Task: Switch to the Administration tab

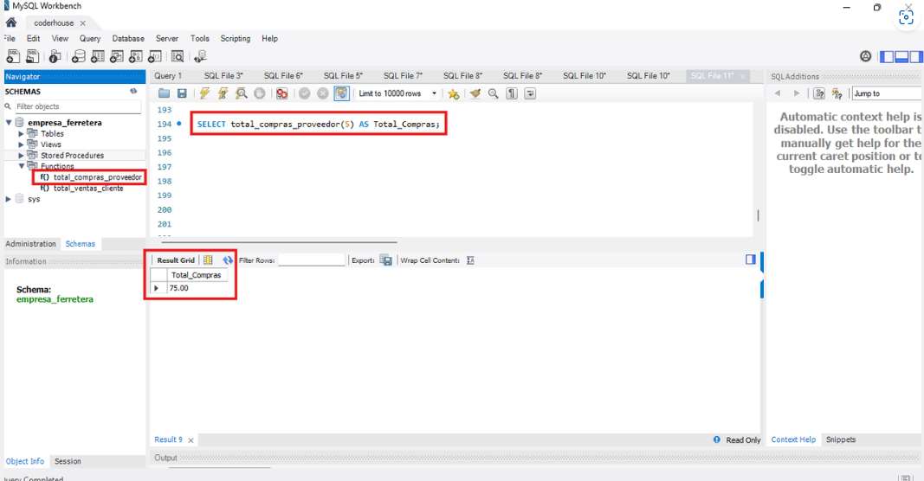Action: point(30,244)
